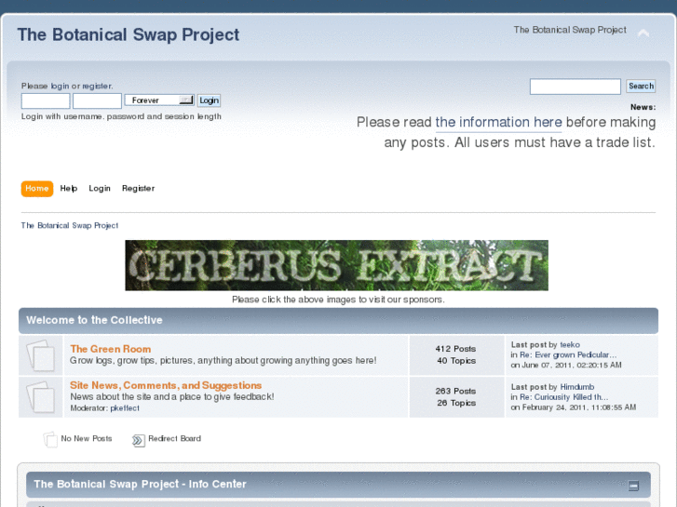Focus the search text box
Viewport: 677px width, 507px height.
point(575,87)
